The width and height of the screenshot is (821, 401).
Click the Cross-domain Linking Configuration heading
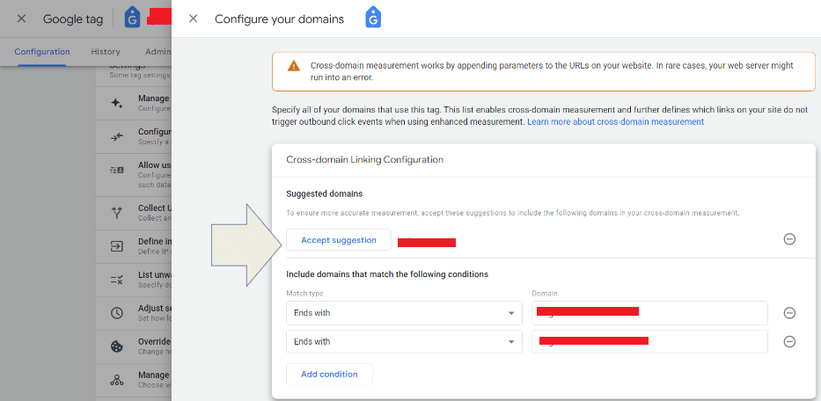click(365, 160)
